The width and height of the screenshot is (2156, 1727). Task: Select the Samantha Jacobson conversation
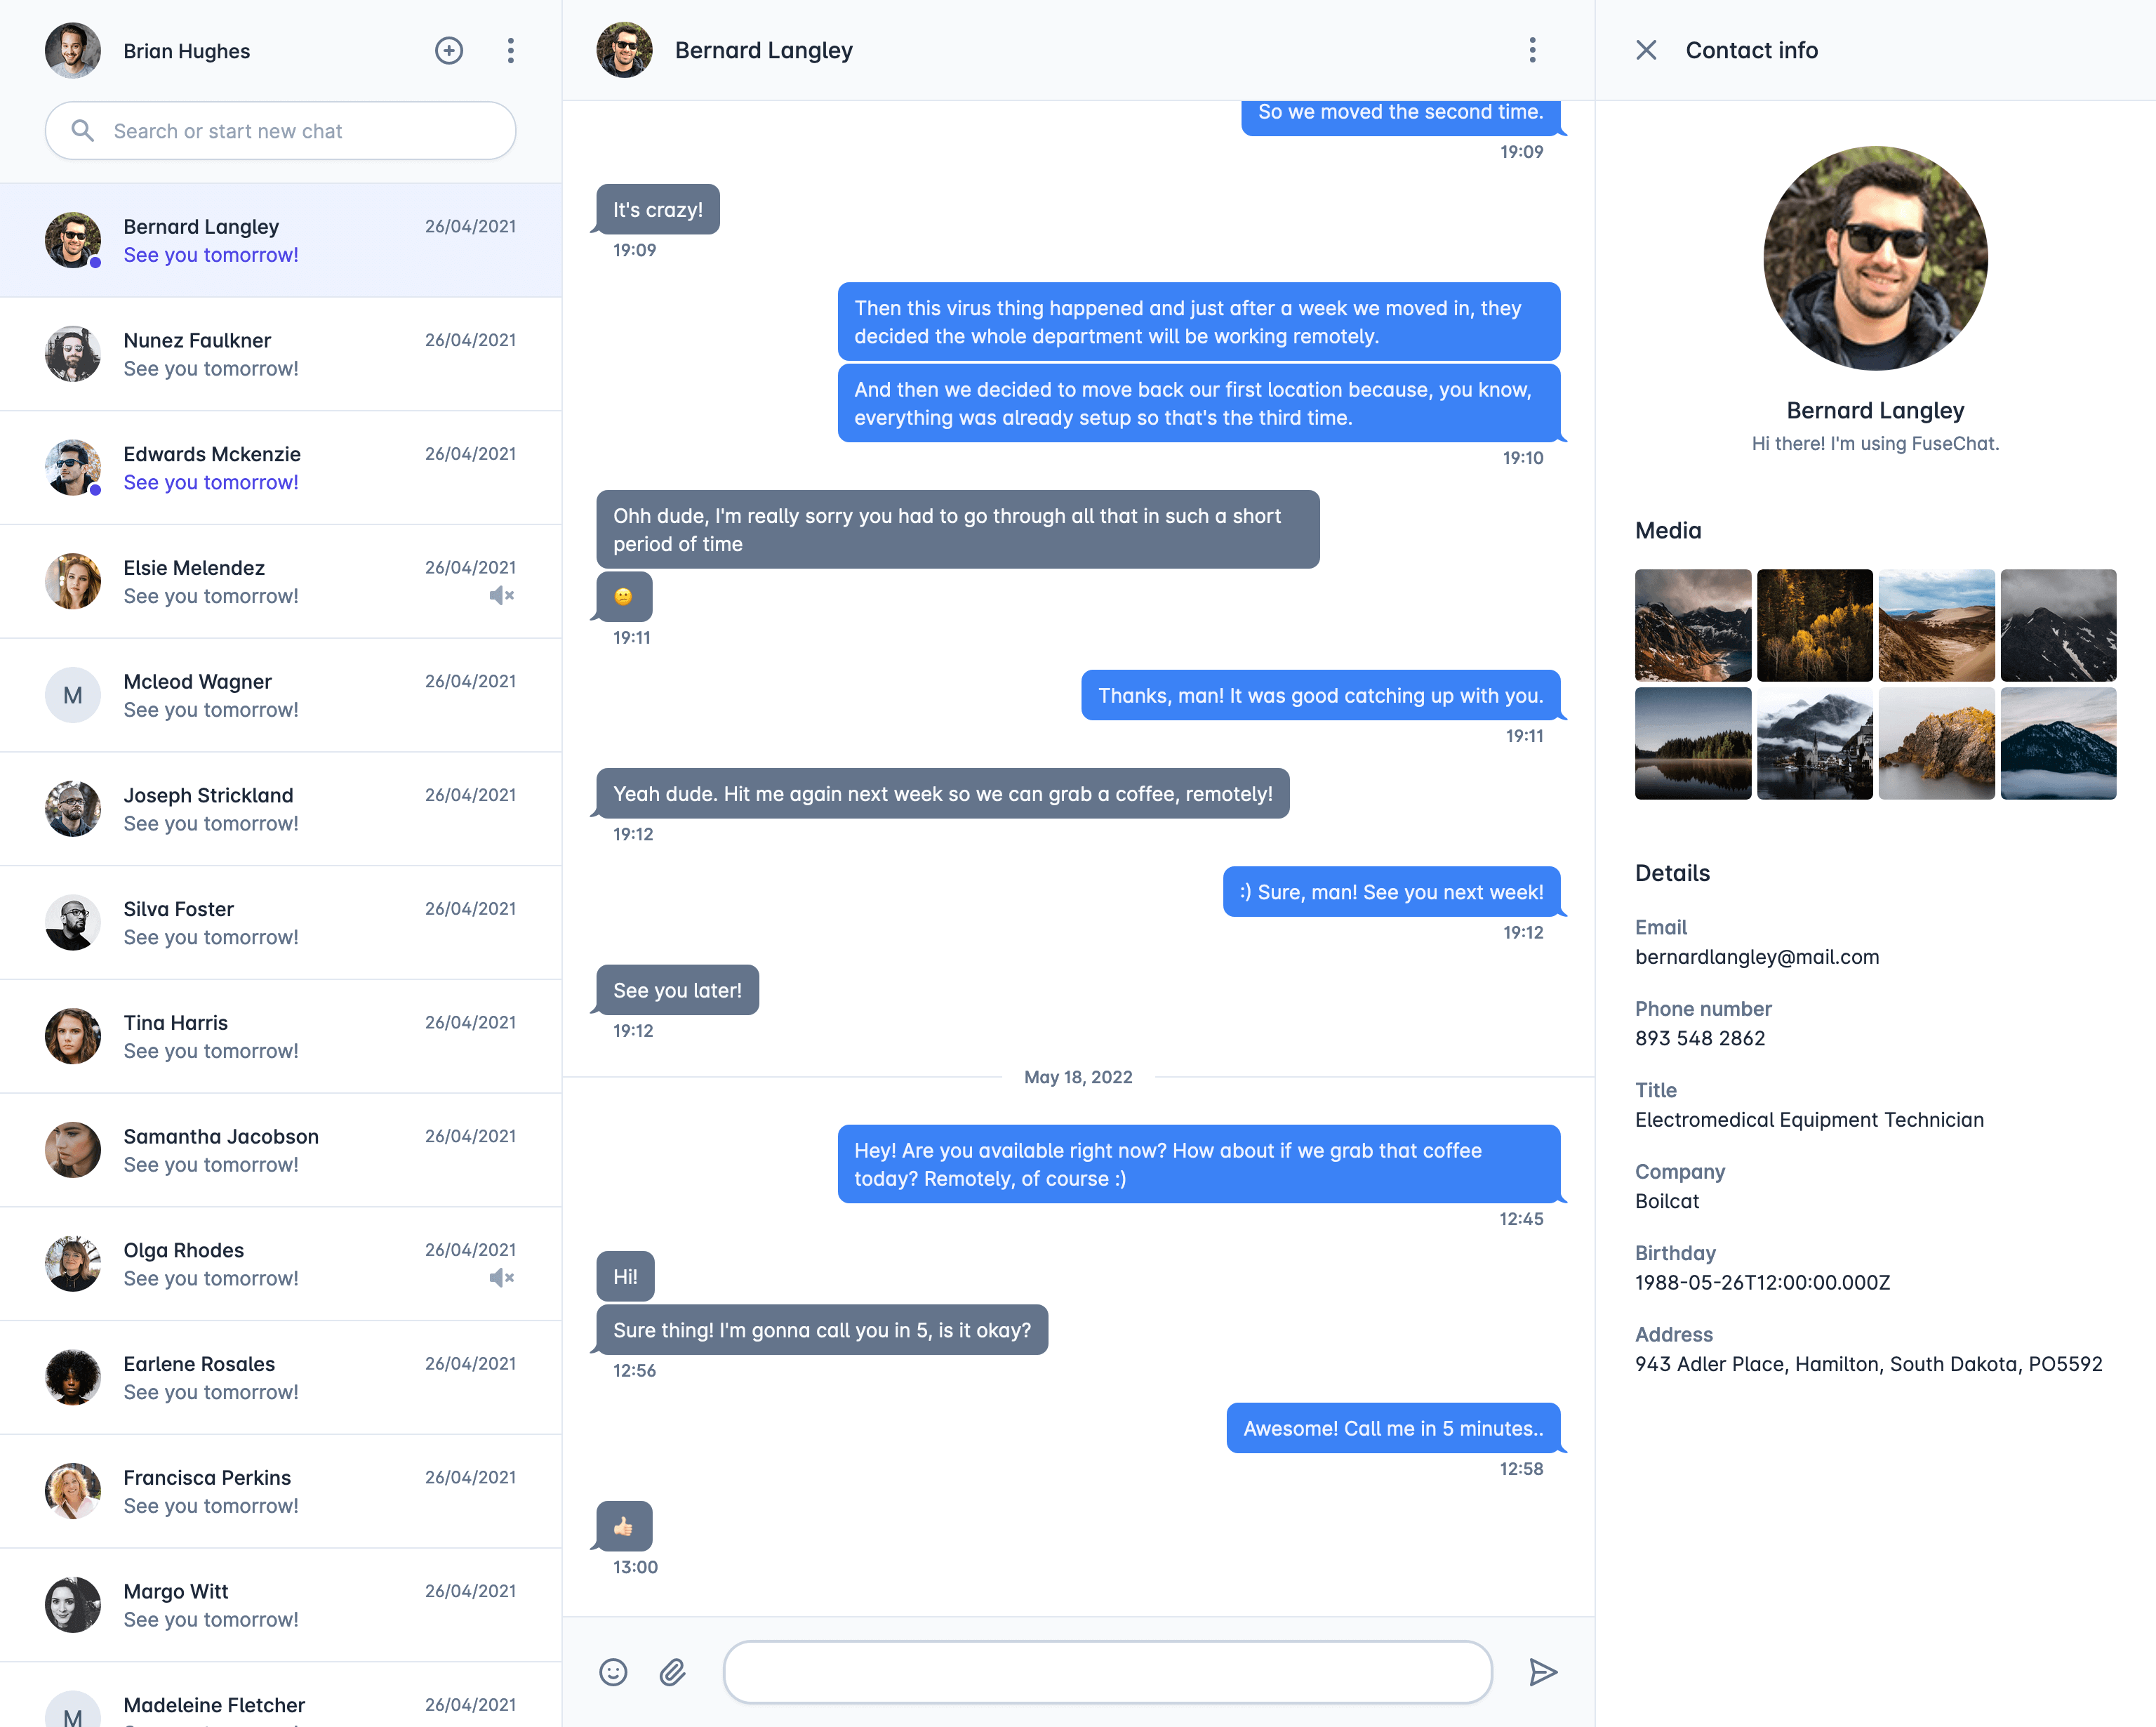point(281,1151)
